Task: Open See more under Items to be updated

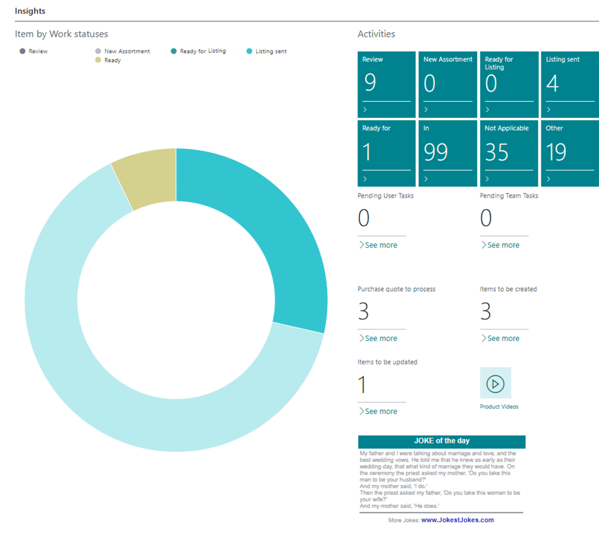Action: coord(378,411)
